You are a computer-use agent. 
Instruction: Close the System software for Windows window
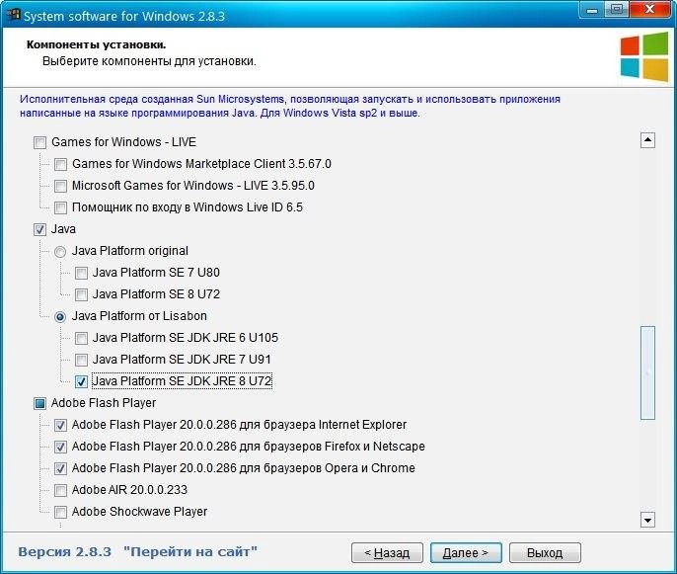coord(649,10)
